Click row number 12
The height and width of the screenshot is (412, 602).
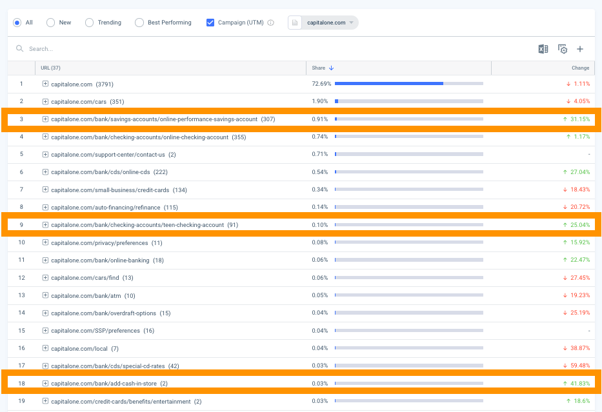coord(21,277)
